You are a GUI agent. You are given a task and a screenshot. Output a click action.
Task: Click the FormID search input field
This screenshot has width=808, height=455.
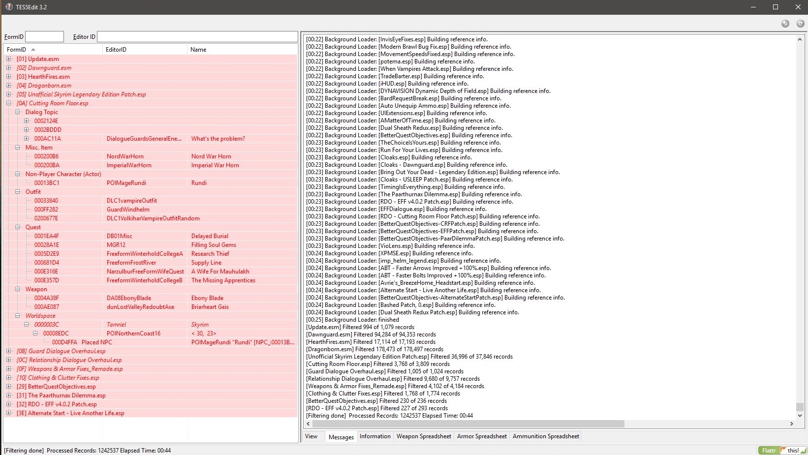click(44, 37)
